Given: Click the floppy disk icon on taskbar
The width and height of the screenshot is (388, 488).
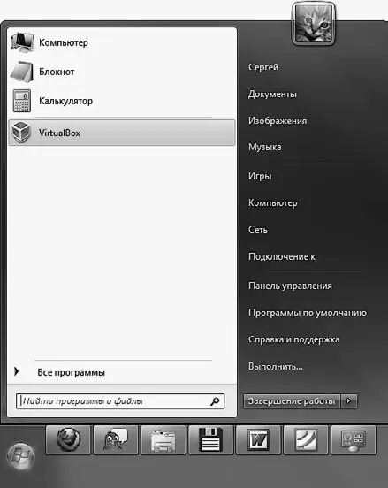Looking at the screenshot, I should coord(210,440).
